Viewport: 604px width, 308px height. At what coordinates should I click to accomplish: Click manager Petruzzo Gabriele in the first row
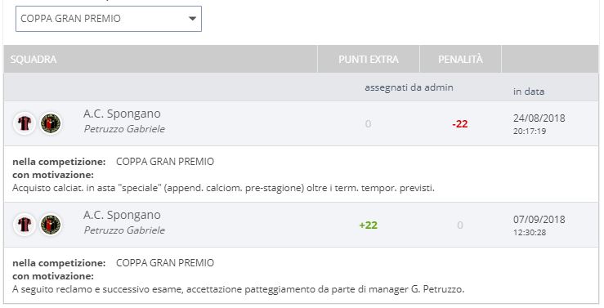click(124, 129)
